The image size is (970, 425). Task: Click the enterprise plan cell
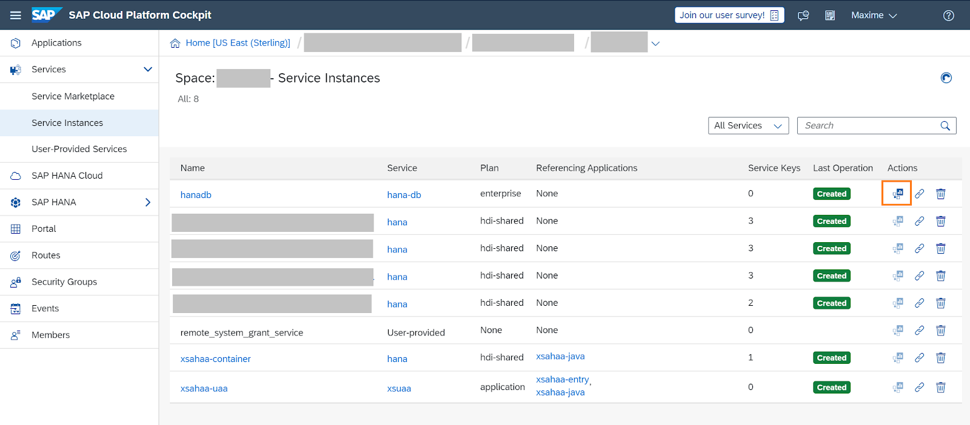[x=500, y=194]
